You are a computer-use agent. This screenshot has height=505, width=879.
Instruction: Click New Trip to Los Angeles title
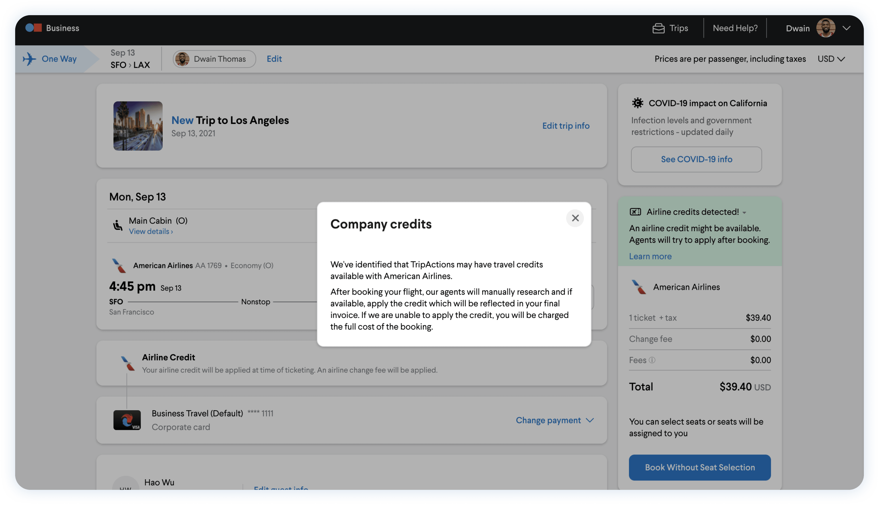230,120
